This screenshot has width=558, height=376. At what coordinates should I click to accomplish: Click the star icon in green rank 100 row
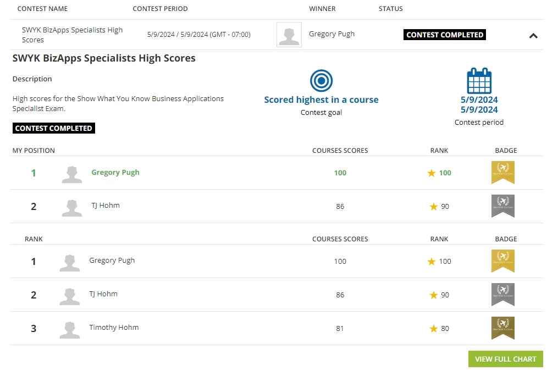[x=432, y=173]
